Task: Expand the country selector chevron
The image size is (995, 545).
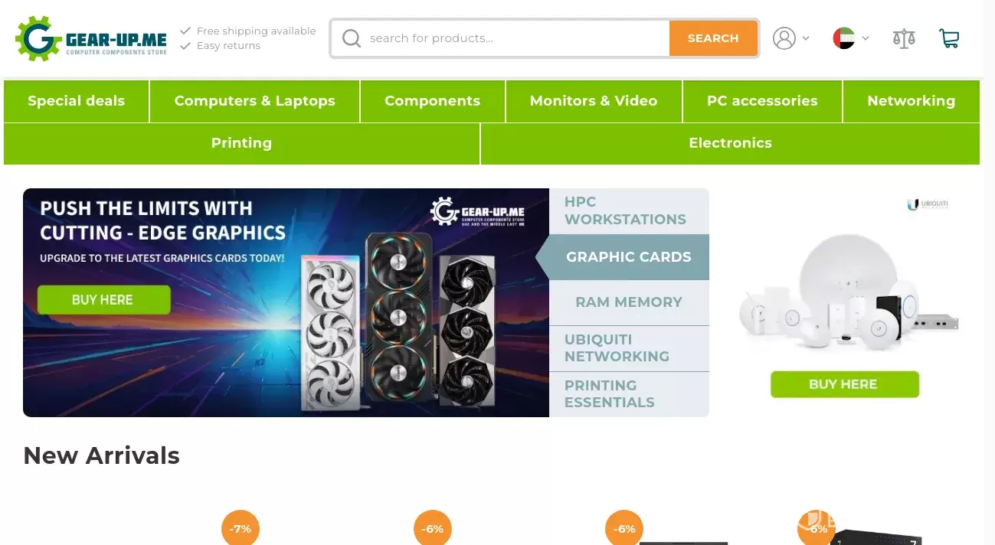Action: tap(865, 38)
